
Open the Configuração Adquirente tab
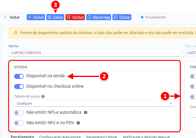click(x=60, y=137)
